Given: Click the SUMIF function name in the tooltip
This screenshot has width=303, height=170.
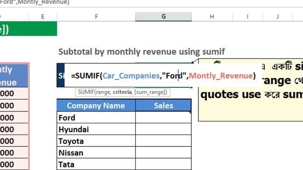Looking at the screenshot, I should click(86, 92).
